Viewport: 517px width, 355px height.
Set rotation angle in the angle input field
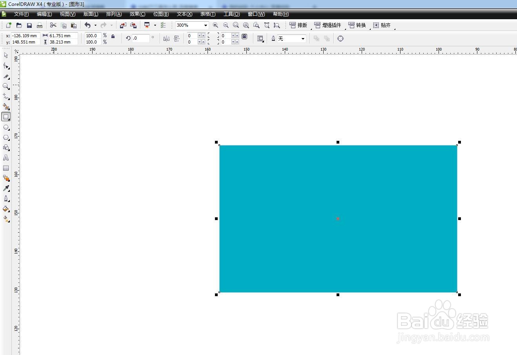[140, 38]
